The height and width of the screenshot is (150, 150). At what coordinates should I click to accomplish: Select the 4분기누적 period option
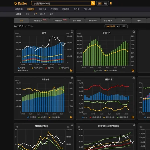pyautogui.click(x=110, y=26)
